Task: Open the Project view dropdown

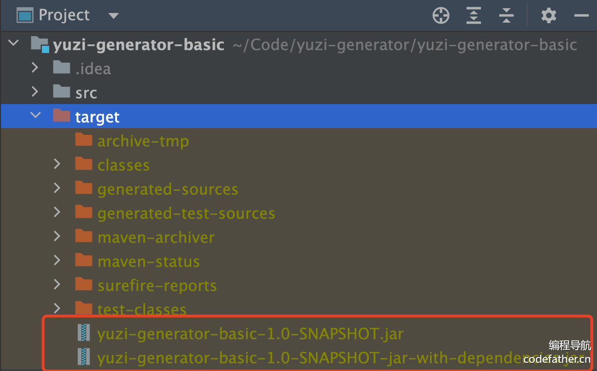Action: click(x=114, y=16)
